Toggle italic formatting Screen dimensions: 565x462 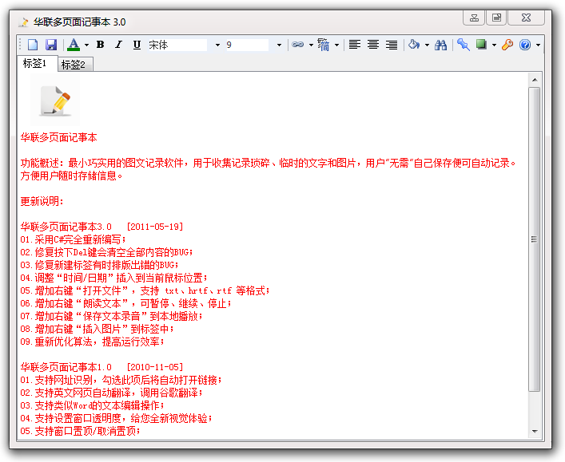pos(118,45)
